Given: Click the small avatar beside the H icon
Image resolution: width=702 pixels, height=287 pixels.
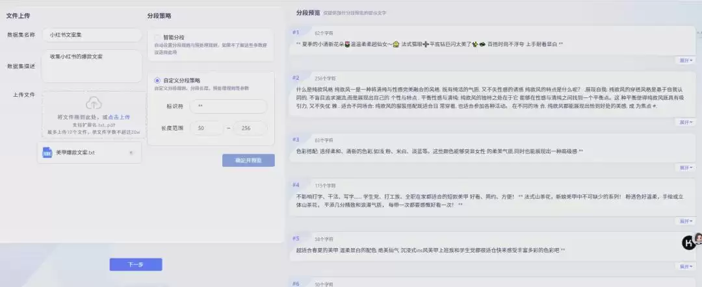Looking at the screenshot, I should pos(698,239).
